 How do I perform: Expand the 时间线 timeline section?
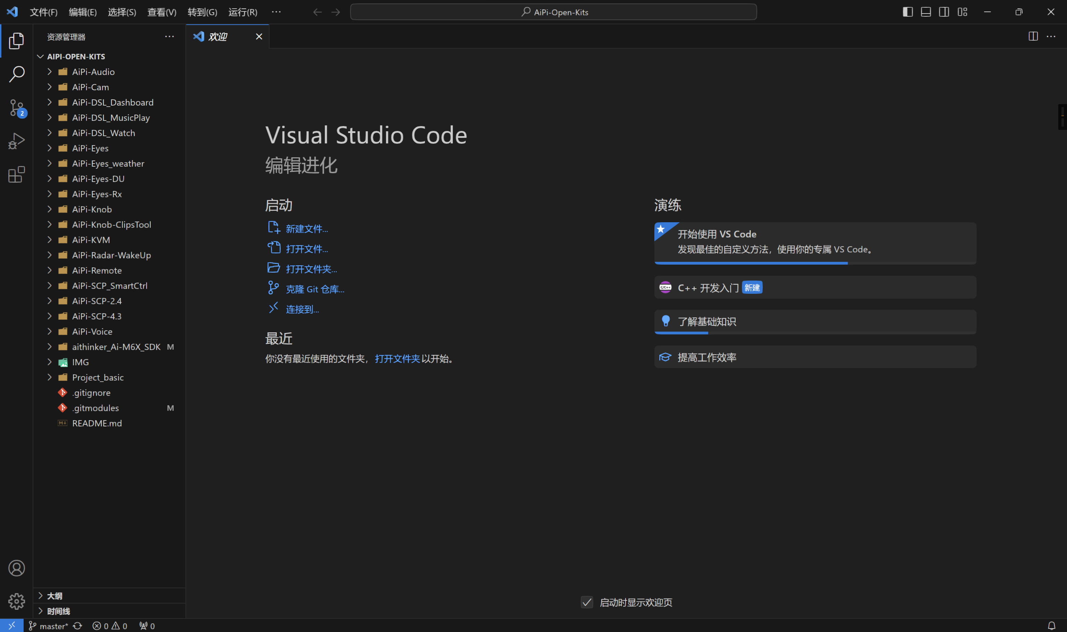tap(41, 611)
